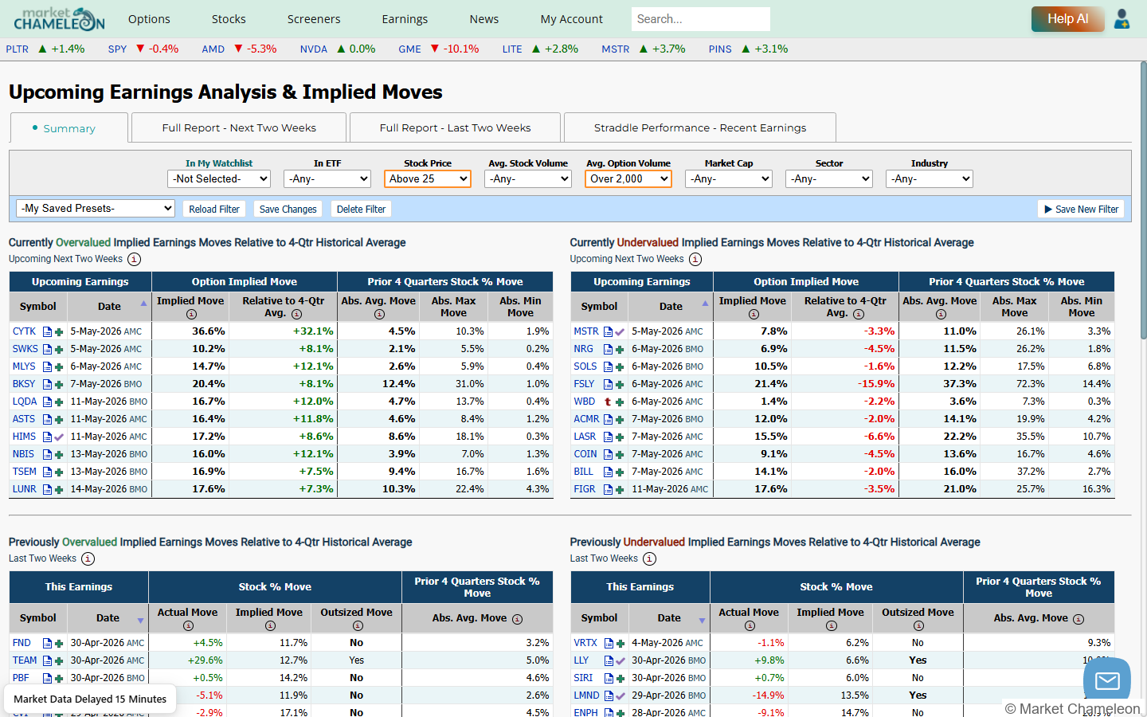
Task: Open the In My Watchlist dropdown
Action: 219,179
